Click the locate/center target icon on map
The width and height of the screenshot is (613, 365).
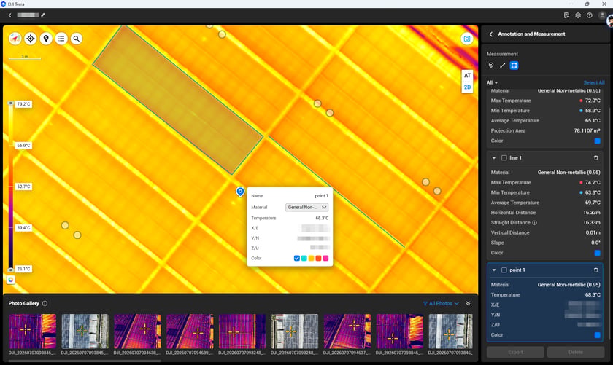[31, 39]
